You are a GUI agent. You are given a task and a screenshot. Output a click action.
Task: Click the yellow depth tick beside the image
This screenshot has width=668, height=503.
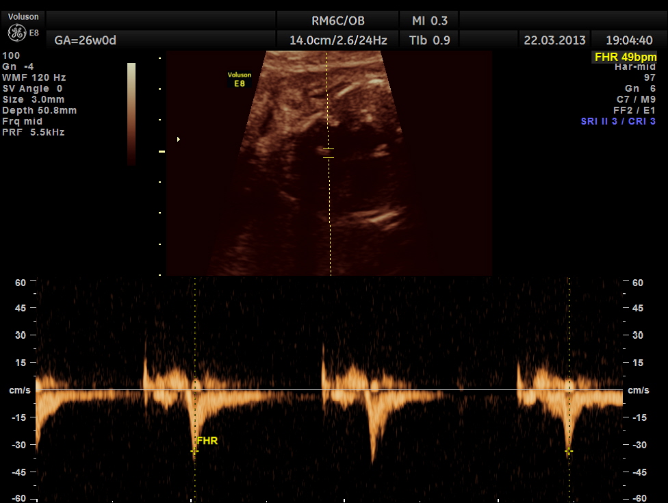pos(162,151)
